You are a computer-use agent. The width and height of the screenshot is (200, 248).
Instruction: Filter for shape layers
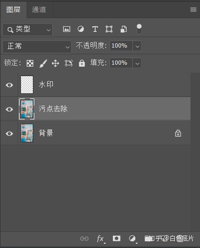pos(109,29)
